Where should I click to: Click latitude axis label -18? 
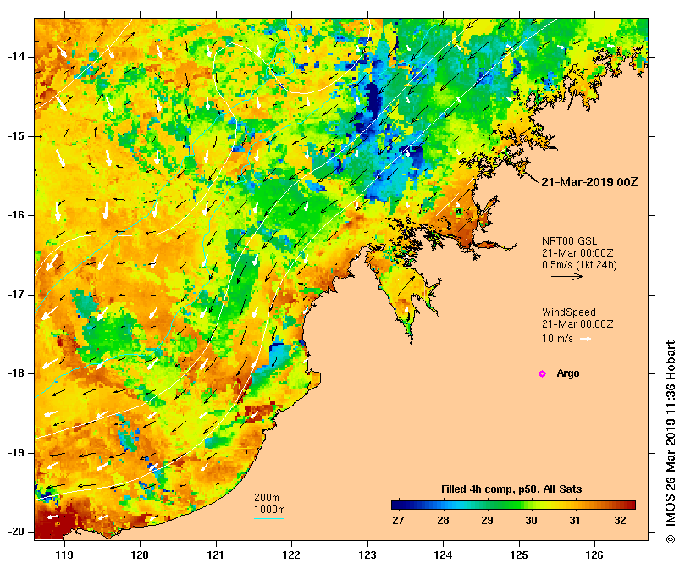coord(16,373)
